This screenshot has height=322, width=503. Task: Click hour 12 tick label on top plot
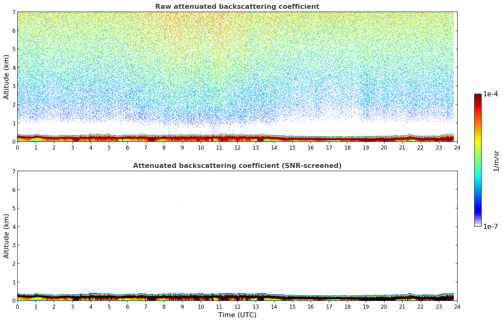coord(237,148)
